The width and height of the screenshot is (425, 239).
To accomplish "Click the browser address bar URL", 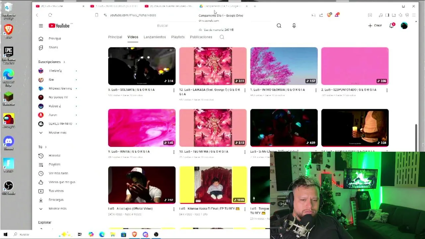I will (133, 15).
